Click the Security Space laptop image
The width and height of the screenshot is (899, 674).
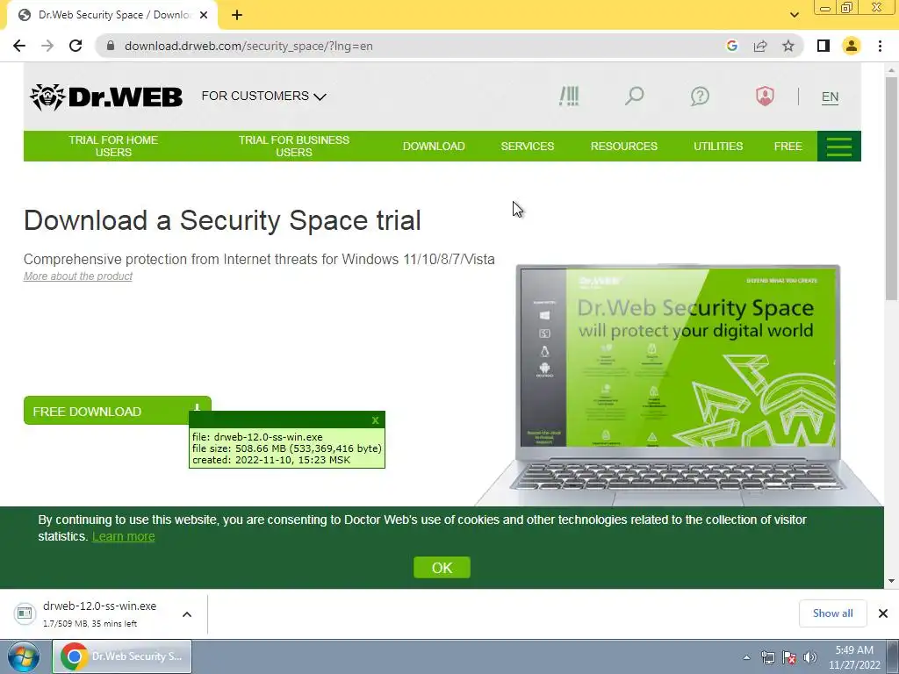[679, 385]
